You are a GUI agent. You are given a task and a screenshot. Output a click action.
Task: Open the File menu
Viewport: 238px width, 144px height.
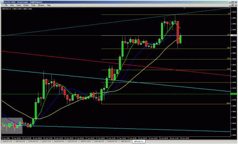(6, 5)
